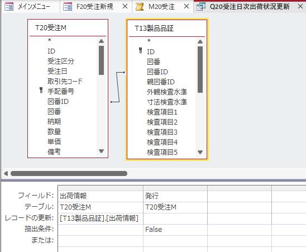Click the T13製品品証 vertical scrollbar thumb

(x=200, y=69)
